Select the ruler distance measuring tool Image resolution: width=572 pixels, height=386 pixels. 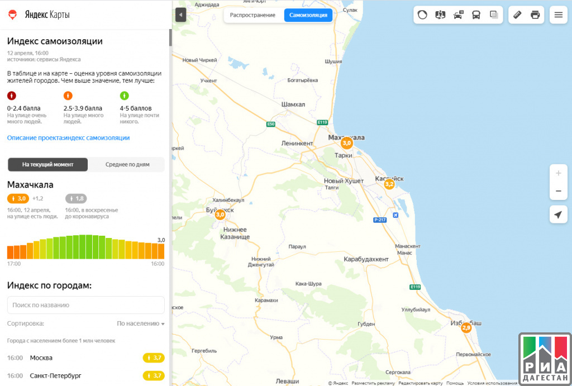517,15
